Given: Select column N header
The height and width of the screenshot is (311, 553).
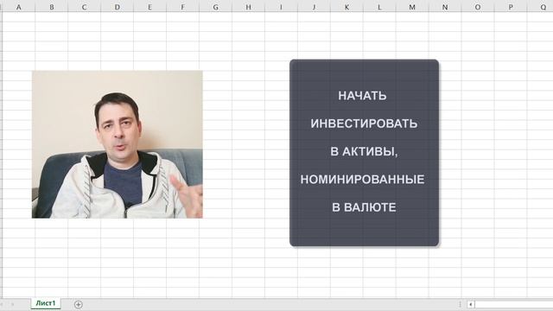Looking at the screenshot, I should coord(445,7).
